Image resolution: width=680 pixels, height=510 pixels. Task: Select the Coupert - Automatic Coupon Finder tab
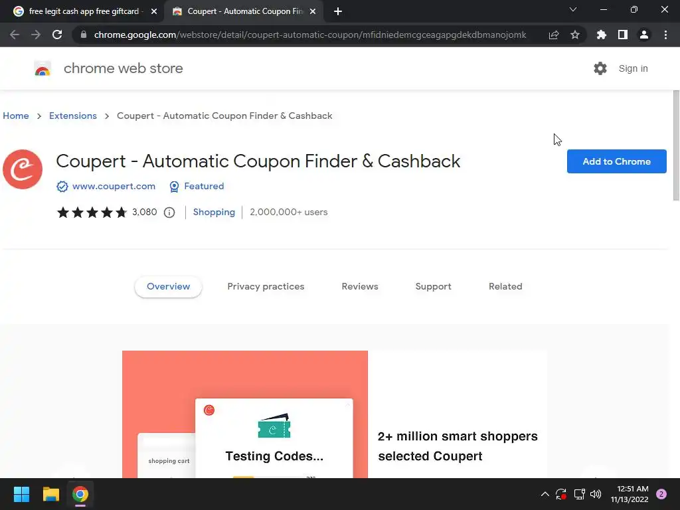tap(245, 11)
